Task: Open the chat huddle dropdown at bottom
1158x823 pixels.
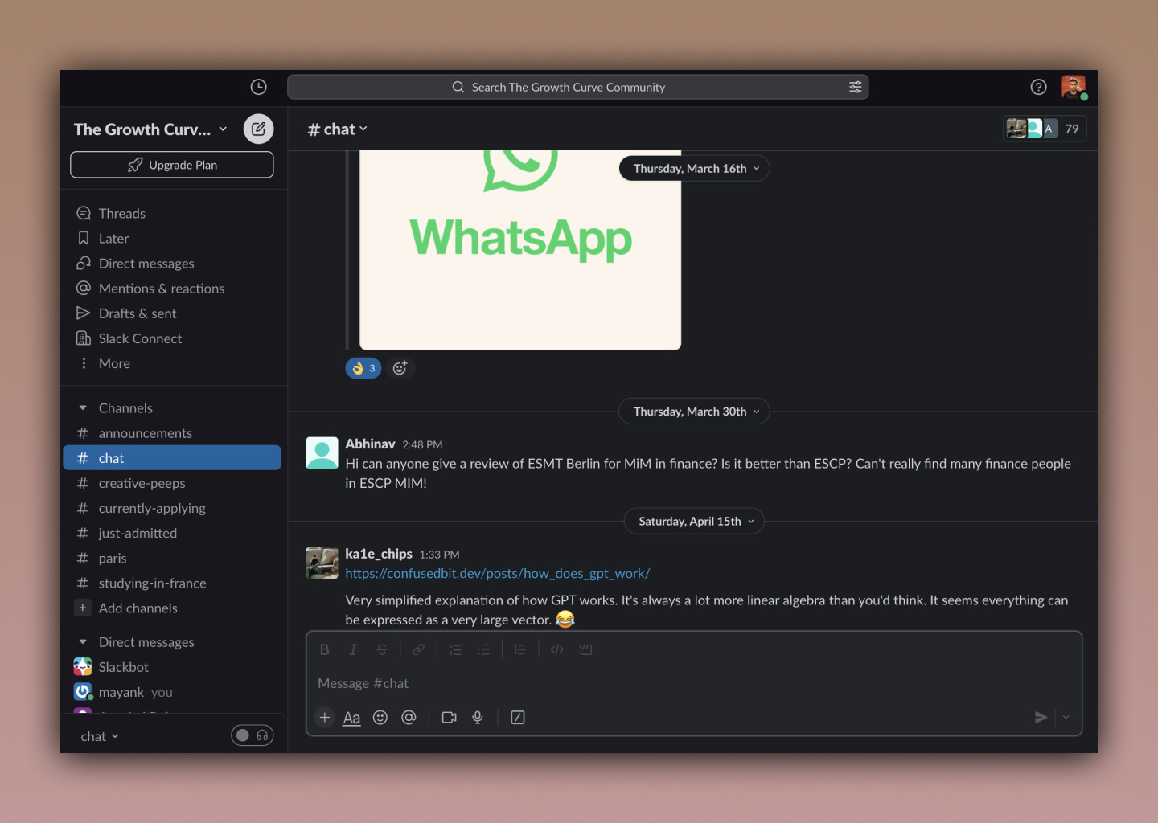Action: coord(100,736)
